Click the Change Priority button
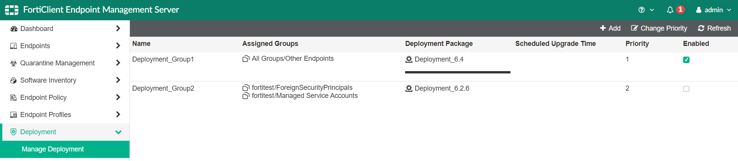Screen dimensions: 738x161 pyautogui.click(x=659, y=28)
